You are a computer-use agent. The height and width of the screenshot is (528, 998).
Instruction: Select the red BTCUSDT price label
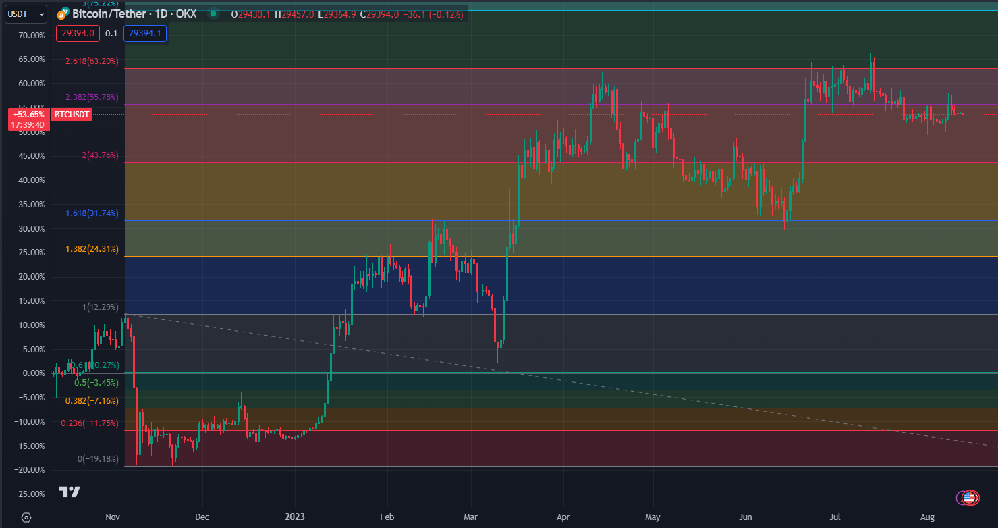[x=72, y=115]
